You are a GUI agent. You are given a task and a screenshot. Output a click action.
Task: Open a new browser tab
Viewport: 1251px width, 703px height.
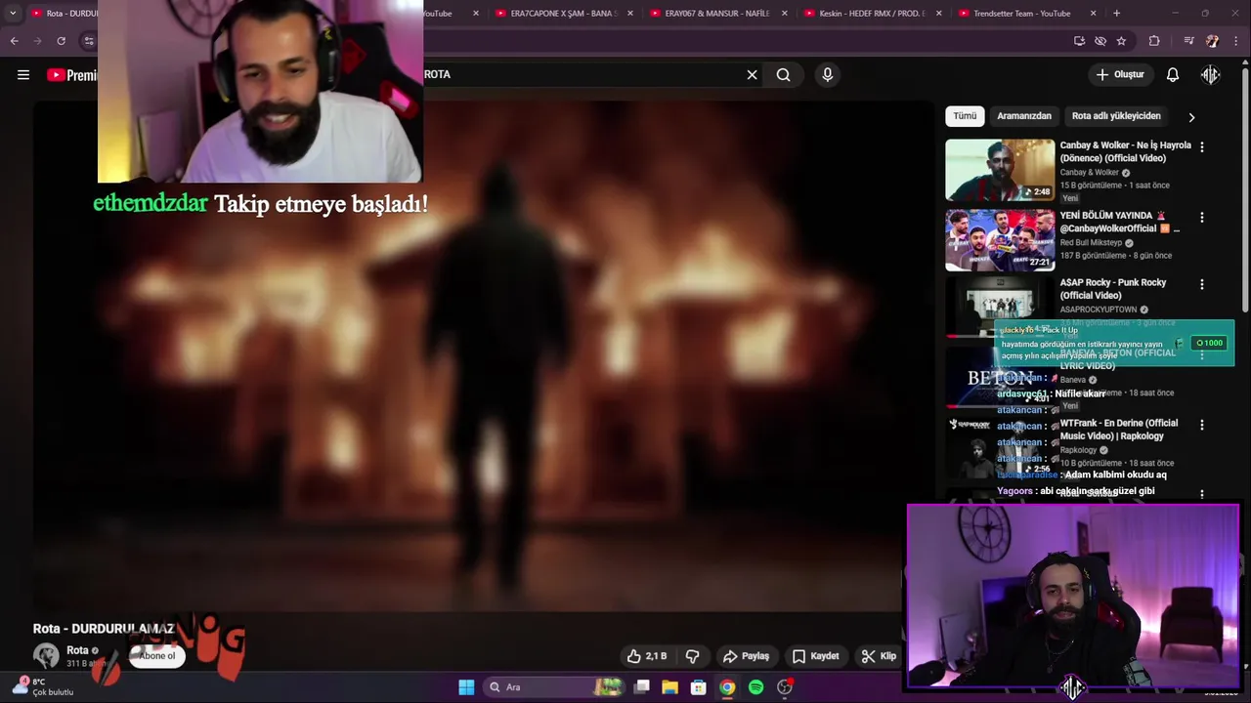tap(1116, 14)
